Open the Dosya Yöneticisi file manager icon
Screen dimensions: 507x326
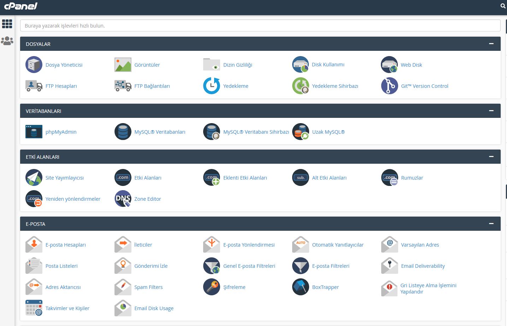coord(34,65)
